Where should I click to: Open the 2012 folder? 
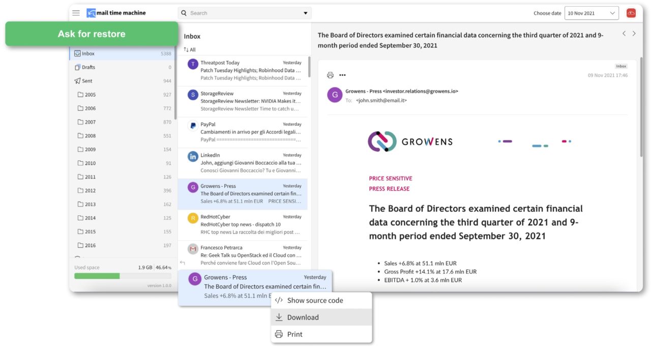pyautogui.click(x=122, y=191)
